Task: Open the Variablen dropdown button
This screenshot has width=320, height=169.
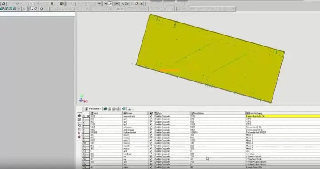Action: [93, 109]
